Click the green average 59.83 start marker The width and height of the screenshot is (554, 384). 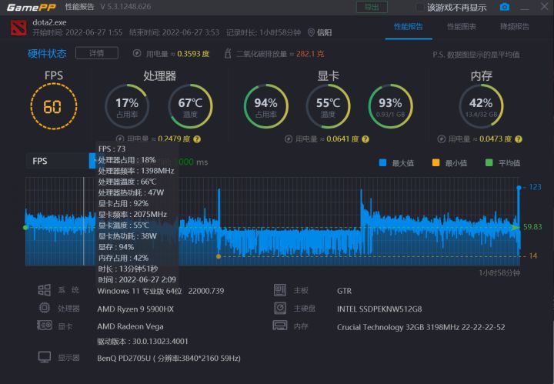coord(25,228)
